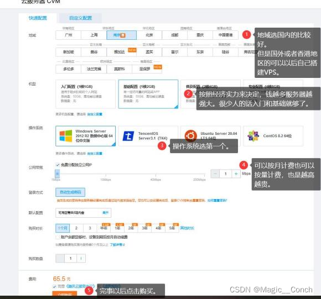321x299 pixels.
Task: Choose the 法兰克福 region
Action: (x=94, y=69)
